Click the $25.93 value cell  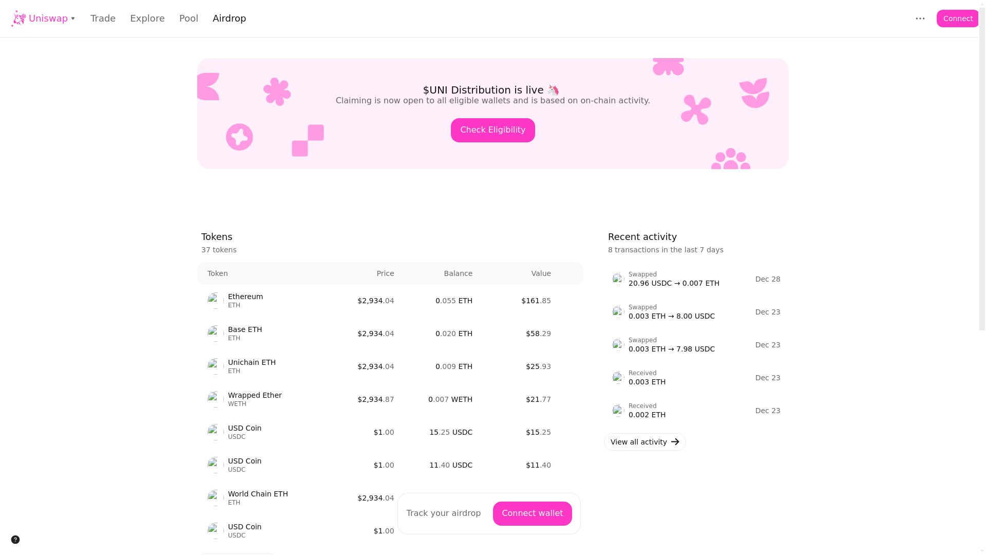[538, 366]
